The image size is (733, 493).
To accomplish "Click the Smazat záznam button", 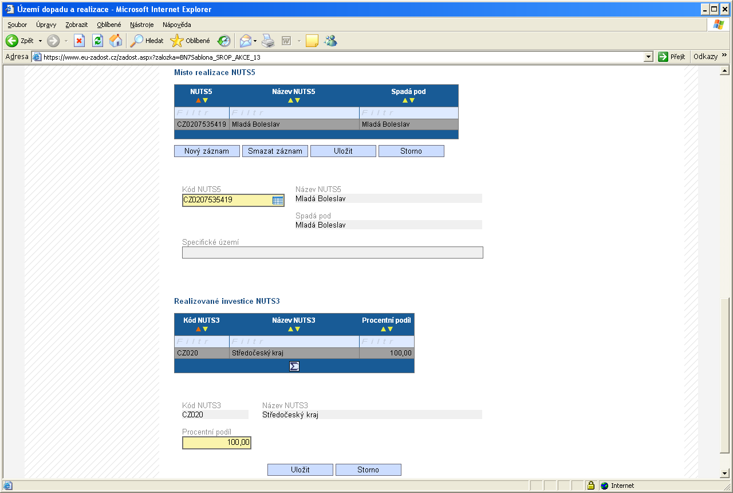I will click(x=275, y=151).
